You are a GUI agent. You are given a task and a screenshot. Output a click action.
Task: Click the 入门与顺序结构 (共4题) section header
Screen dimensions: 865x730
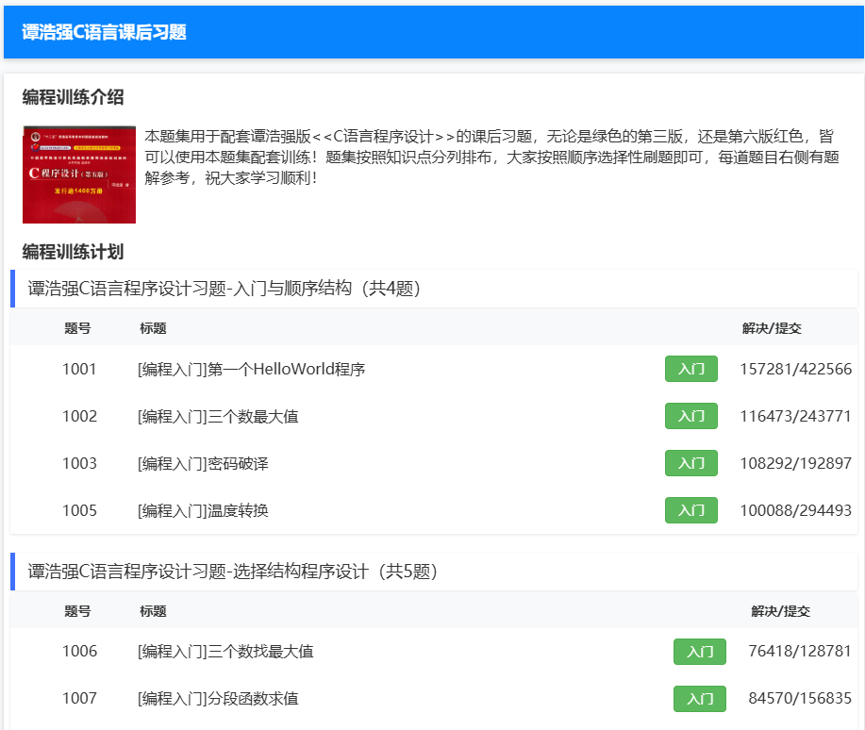[x=434, y=289]
